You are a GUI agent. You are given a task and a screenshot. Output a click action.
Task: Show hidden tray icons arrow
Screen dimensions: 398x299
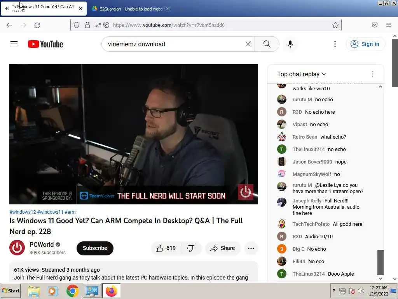tap(334, 290)
